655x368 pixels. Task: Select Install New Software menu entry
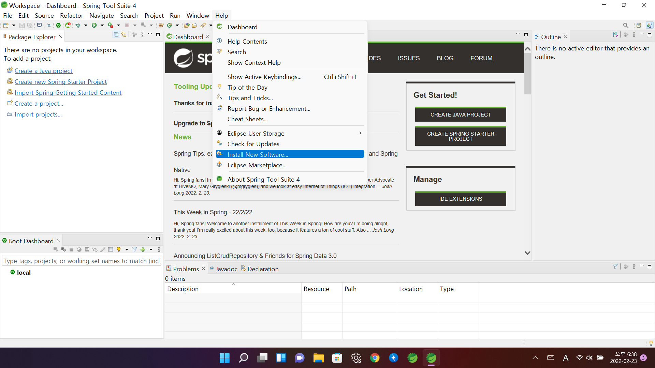(258, 154)
